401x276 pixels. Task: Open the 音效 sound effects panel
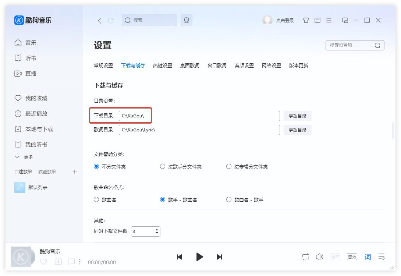tap(352, 256)
